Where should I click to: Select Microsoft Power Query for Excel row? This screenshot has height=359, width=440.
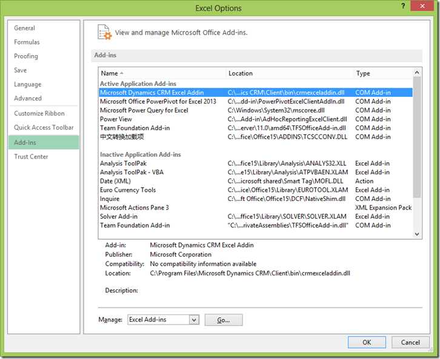[x=256, y=110]
